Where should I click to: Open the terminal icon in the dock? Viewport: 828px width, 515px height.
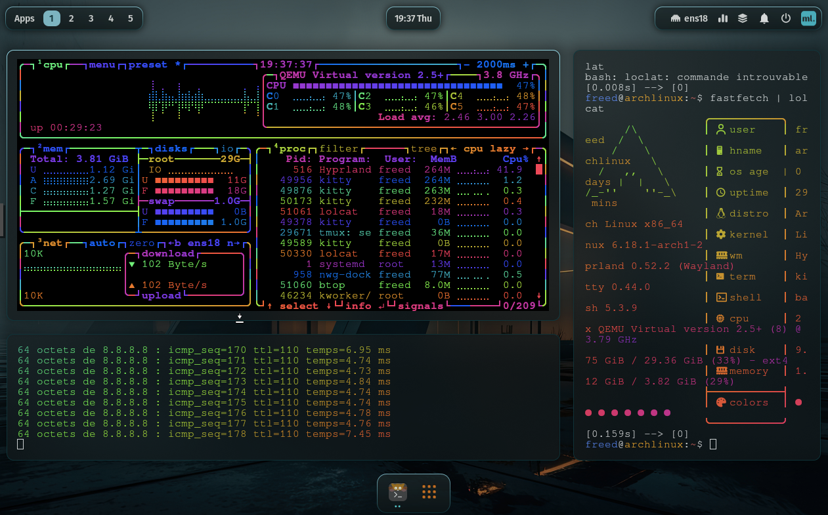pos(397,491)
